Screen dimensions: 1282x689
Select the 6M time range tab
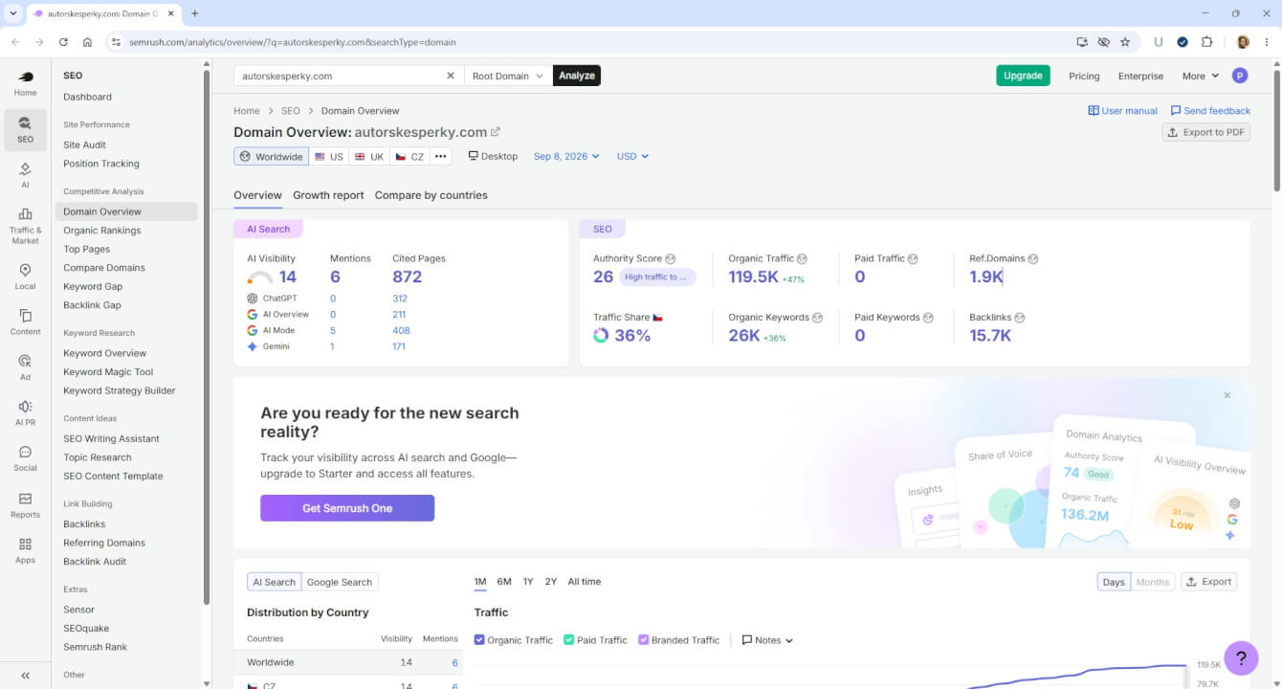coord(504,582)
